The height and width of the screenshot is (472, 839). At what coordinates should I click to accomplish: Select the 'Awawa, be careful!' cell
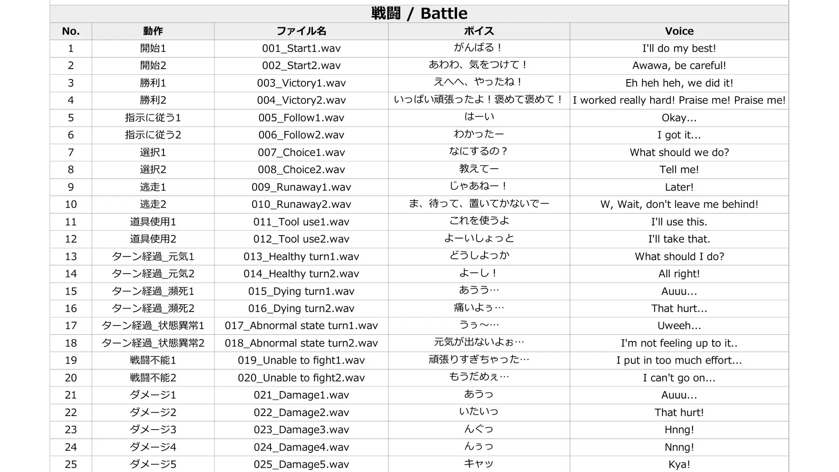pyautogui.click(x=679, y=66)
